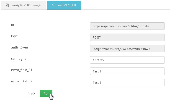Viewport: 170px width, 100px height.
Task: Click the auth_token label
Action: tap(19, 47)
